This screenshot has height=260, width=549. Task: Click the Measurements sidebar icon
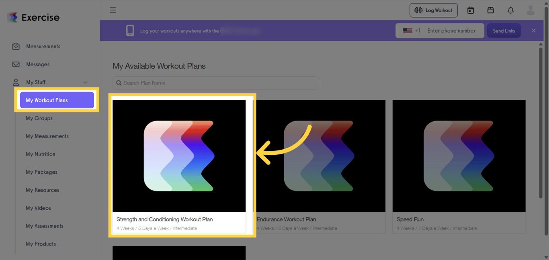pyautogui.click(x=16, y=46)
